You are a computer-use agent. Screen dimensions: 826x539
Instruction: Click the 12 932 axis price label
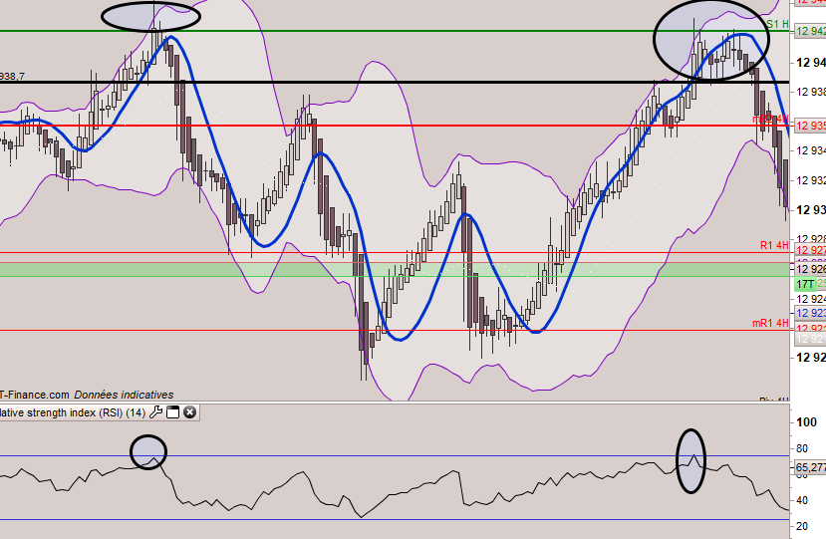811,180
